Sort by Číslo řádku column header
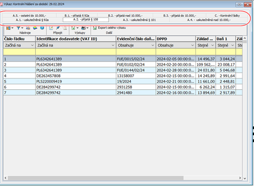The width and height of the screenshot is (254, 186). 19,39
